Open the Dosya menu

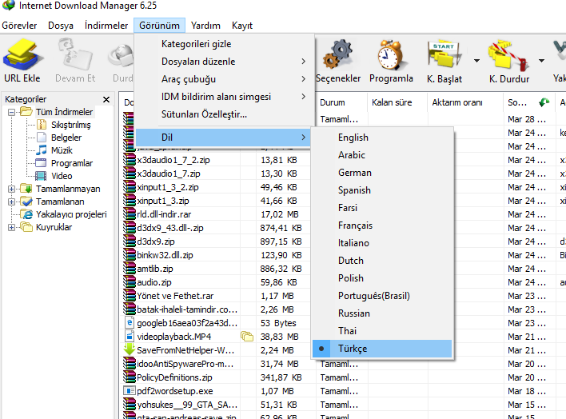tap(61, 26)
